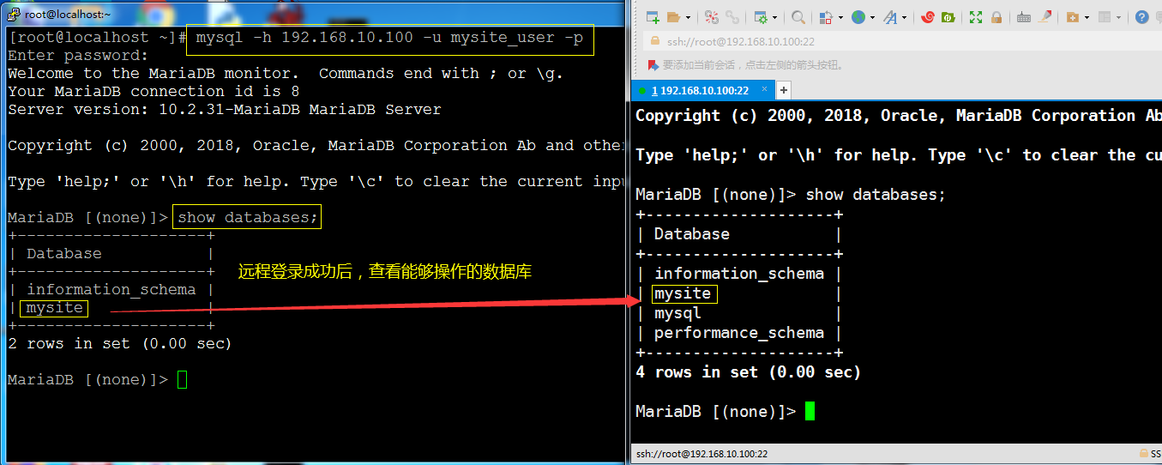Click the PuTTY icon in root@localhost title bar

13,13
